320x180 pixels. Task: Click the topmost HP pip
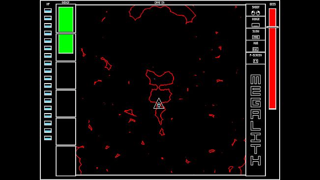(48, 11)
